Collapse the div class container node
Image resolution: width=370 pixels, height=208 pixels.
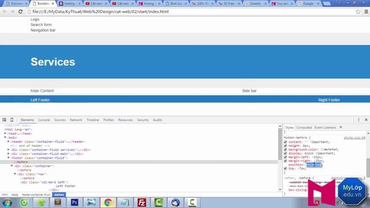12,166
